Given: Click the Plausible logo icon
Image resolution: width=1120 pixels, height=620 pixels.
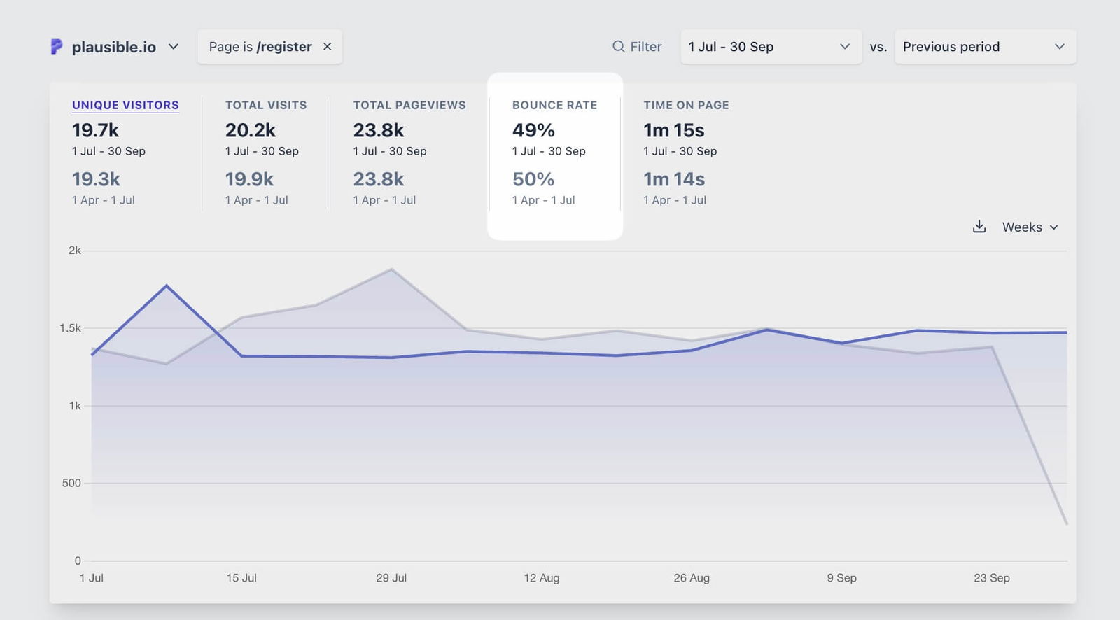Looking at the screenshot, I should pos(57,47).
